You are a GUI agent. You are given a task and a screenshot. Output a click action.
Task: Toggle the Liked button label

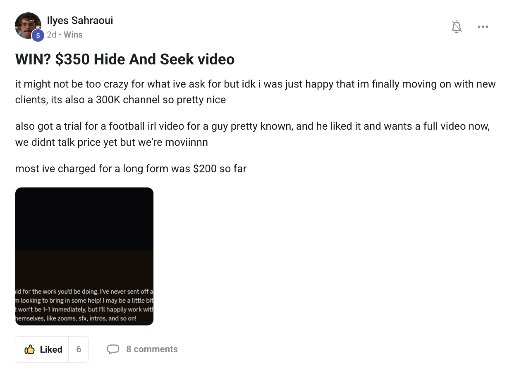click(51, 350)
